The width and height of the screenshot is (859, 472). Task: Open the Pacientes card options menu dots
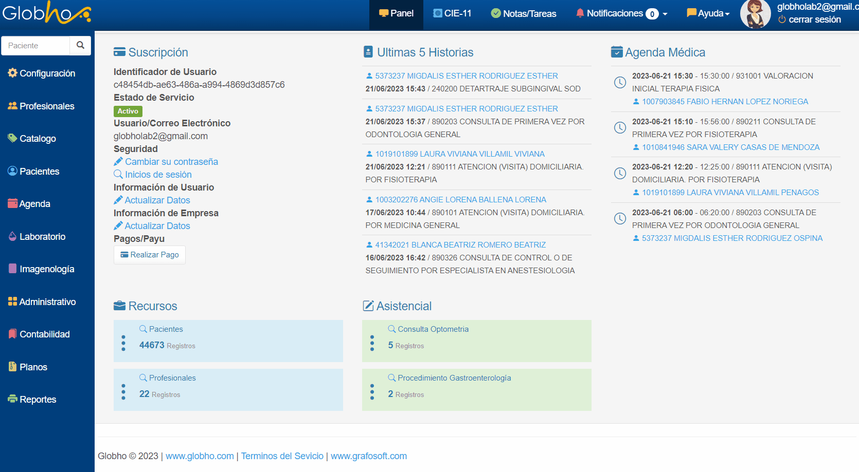[x=123, y=343]
